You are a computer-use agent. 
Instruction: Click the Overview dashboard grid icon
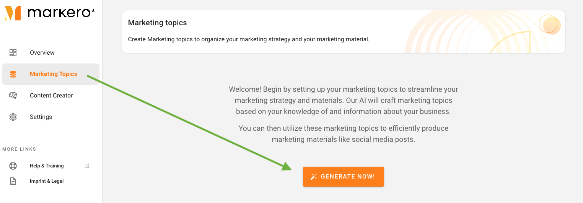[13, 53]
